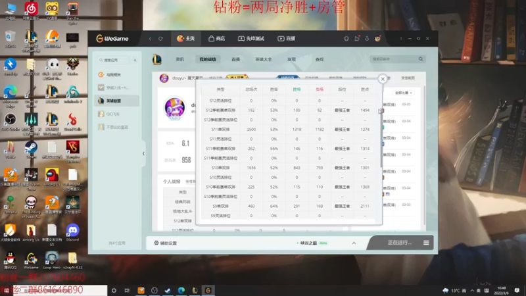Open the weather widget in taskbar
This screenshot has height=296, width=526.
[x=454, y=290]
